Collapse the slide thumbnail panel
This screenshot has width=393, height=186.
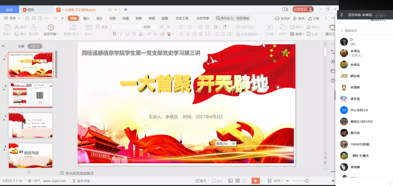tap(3, 46)
